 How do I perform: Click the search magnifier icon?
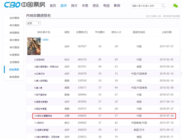(163, 6)
